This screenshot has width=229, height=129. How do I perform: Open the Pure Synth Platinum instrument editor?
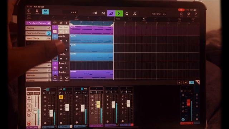click(38, 33)
